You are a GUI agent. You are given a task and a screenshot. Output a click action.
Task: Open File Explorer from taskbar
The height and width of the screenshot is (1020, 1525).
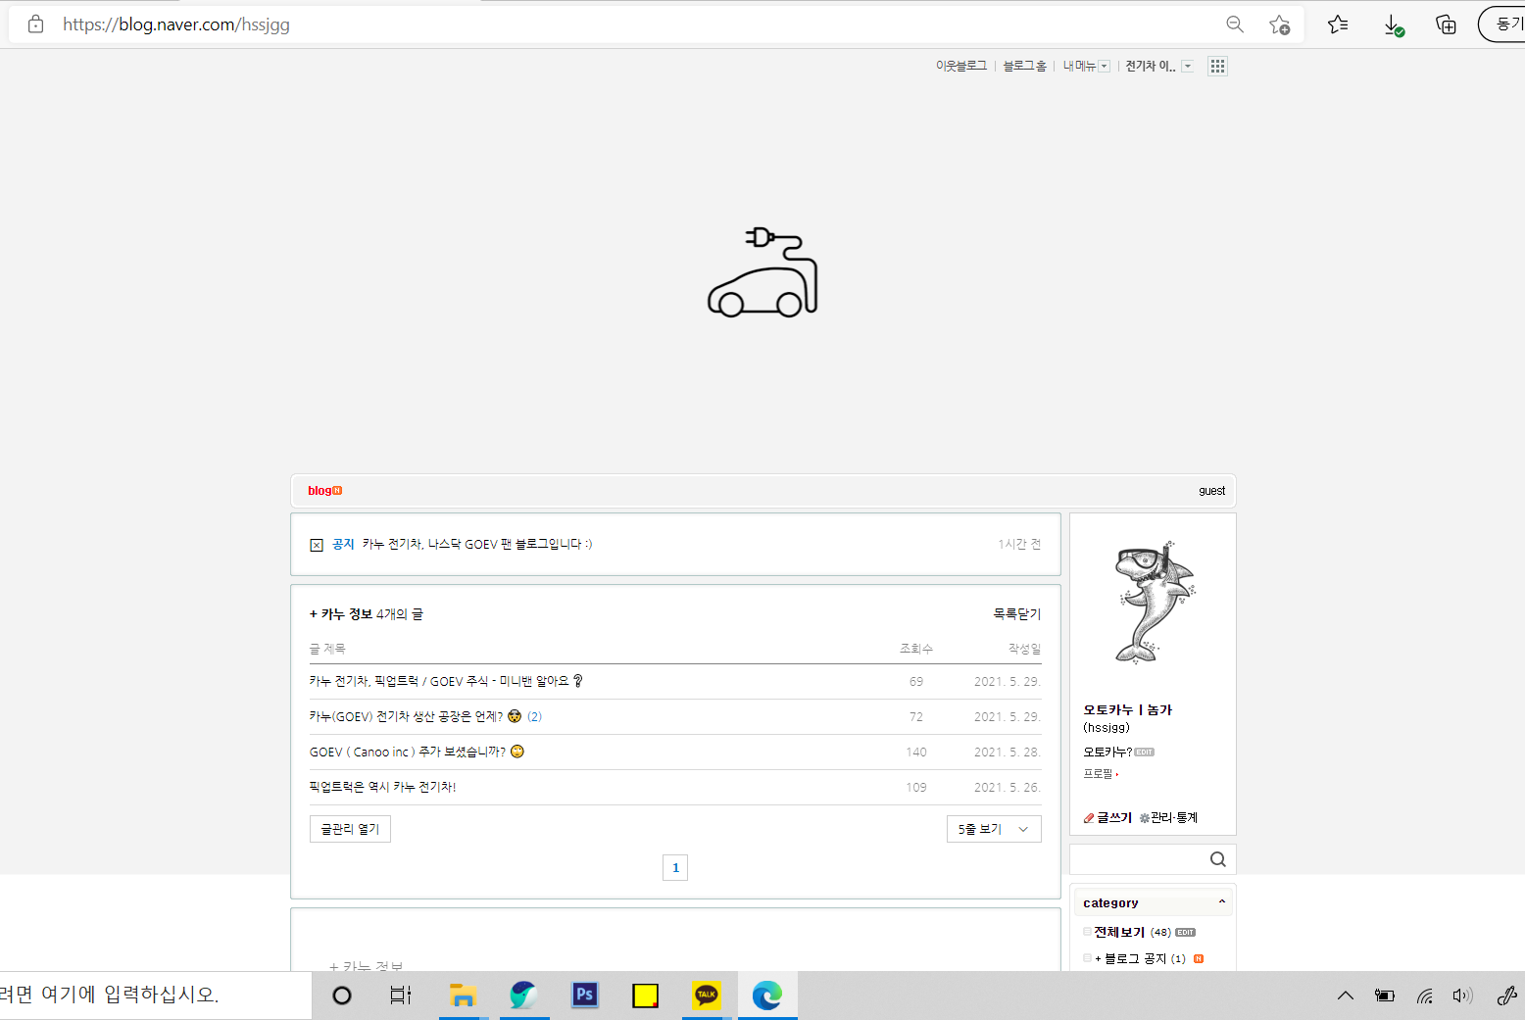pyautogui.click(x=463, y=996)
